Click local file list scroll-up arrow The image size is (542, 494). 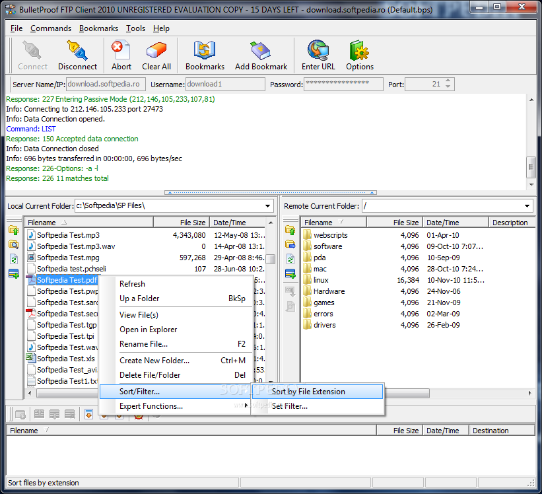(x=271, y=223)
